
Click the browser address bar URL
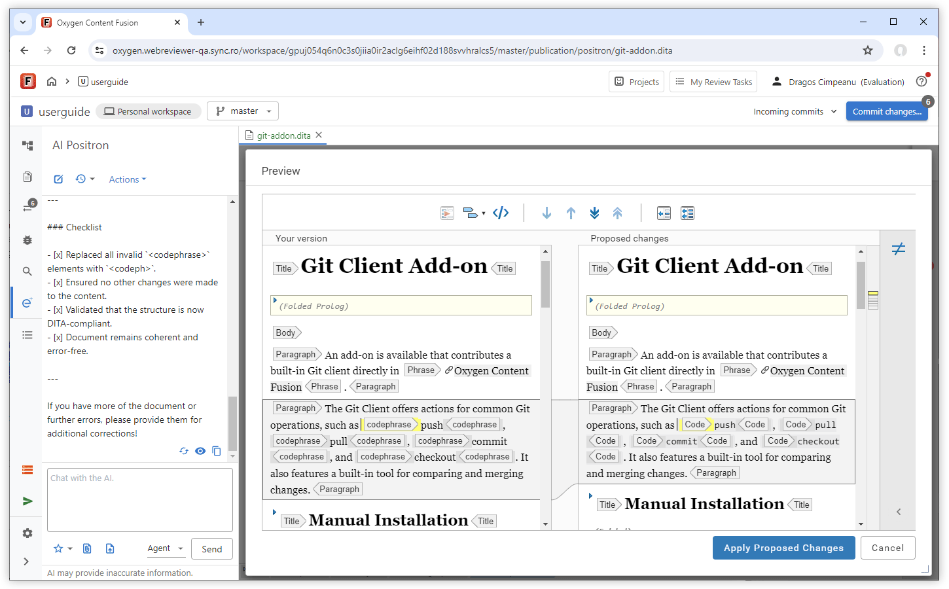coord(393,50)
